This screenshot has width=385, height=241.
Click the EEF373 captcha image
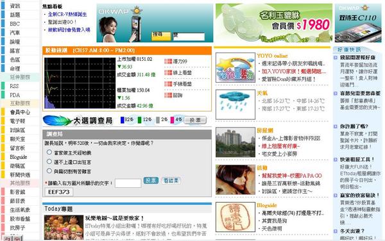59,192
